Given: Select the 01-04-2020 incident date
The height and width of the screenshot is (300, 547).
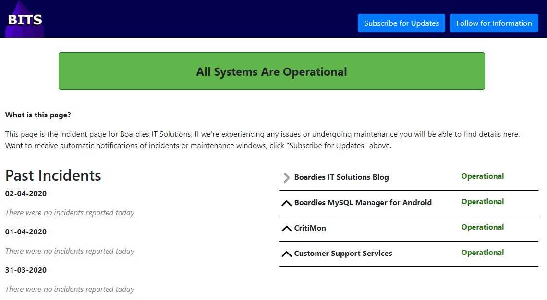Looking at the screenshot, I should pyautogui.click(x=26, y=232).
